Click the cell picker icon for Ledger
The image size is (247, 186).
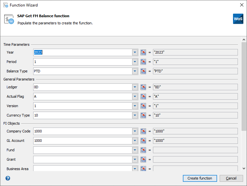[143, 87]
